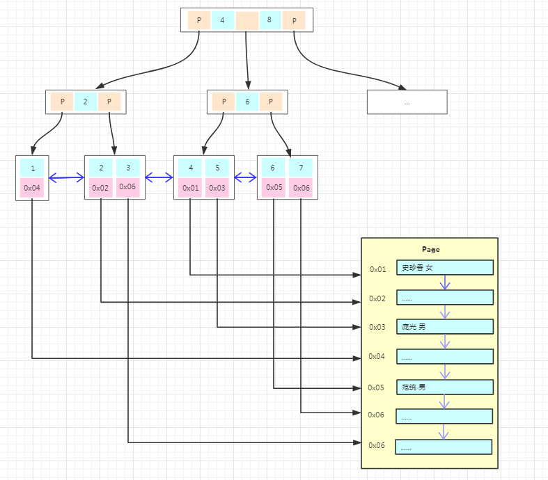Click left P cell of the key-6 internal node

[x=224, y=102]
